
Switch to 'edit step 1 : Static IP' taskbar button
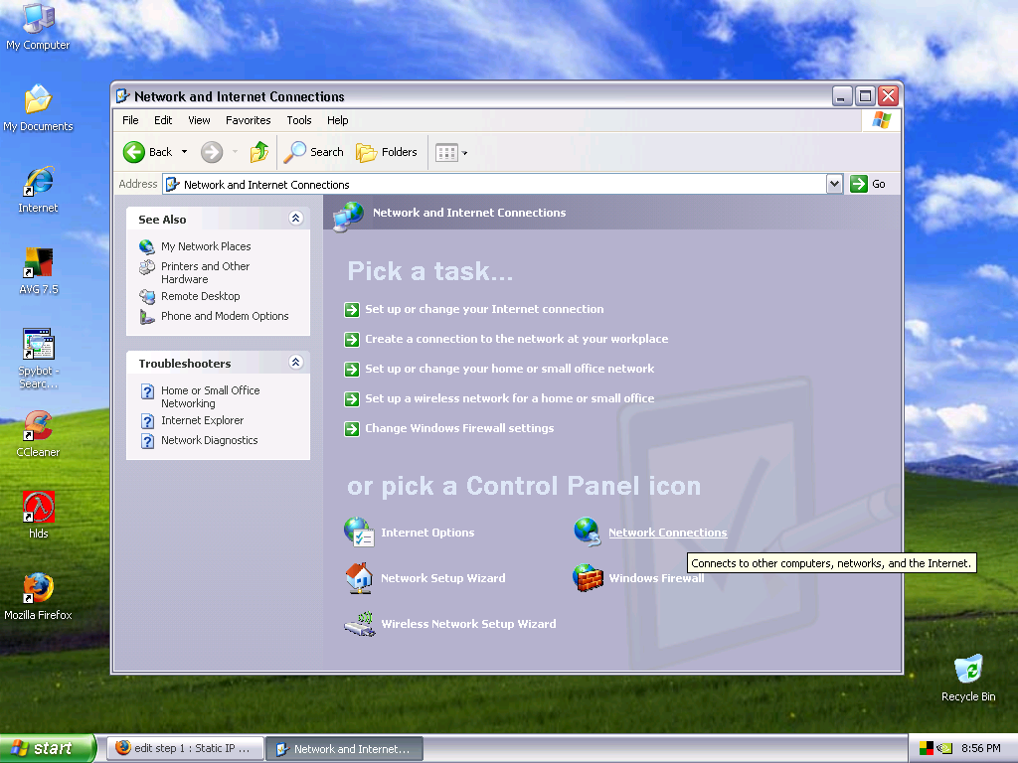point(185,748)
